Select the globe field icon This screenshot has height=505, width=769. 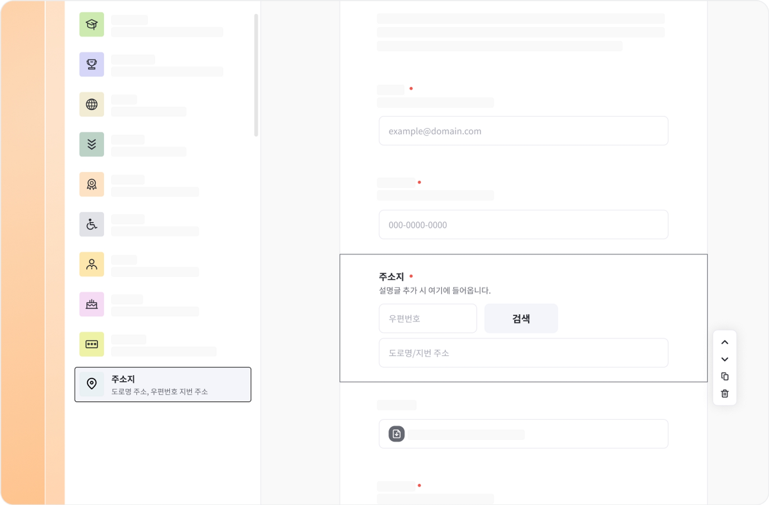click(x=92, y=105)
